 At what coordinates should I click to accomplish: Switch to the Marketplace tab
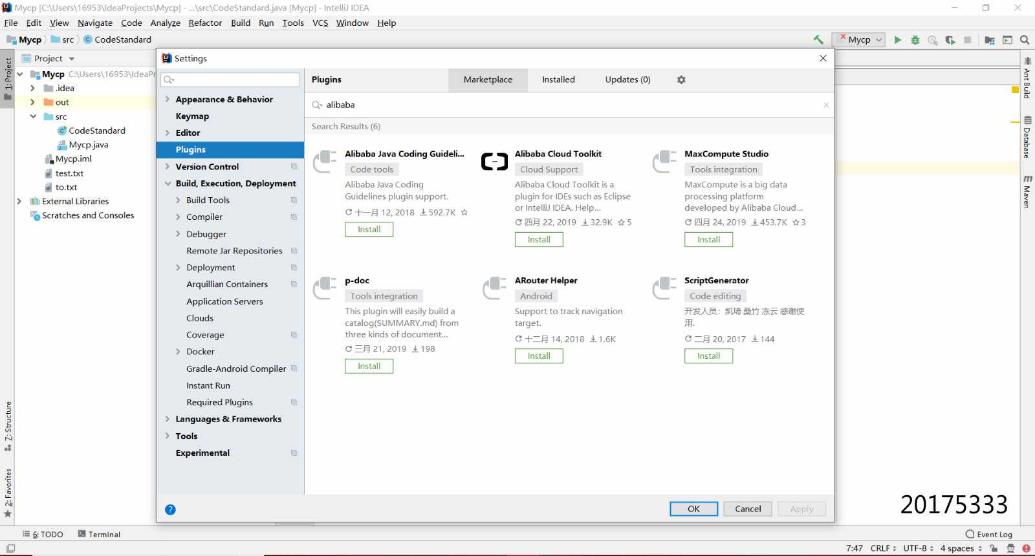pyautogui.click(x=488, y=80)
